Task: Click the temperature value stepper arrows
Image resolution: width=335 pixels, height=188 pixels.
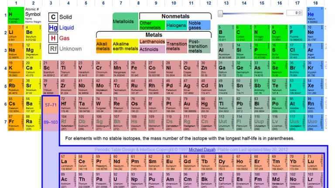Action: (300, 13)
